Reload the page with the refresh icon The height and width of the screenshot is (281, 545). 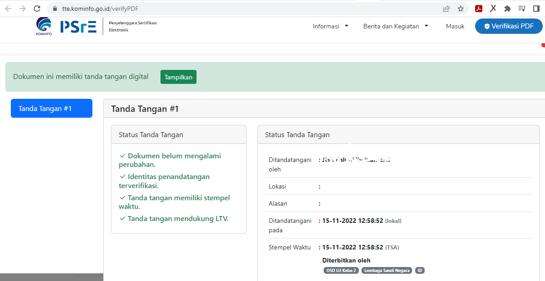[x=37, y=9]
